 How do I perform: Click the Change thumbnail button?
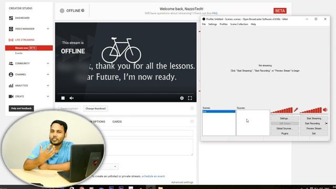pyautogui.click(x=96, y=109)
